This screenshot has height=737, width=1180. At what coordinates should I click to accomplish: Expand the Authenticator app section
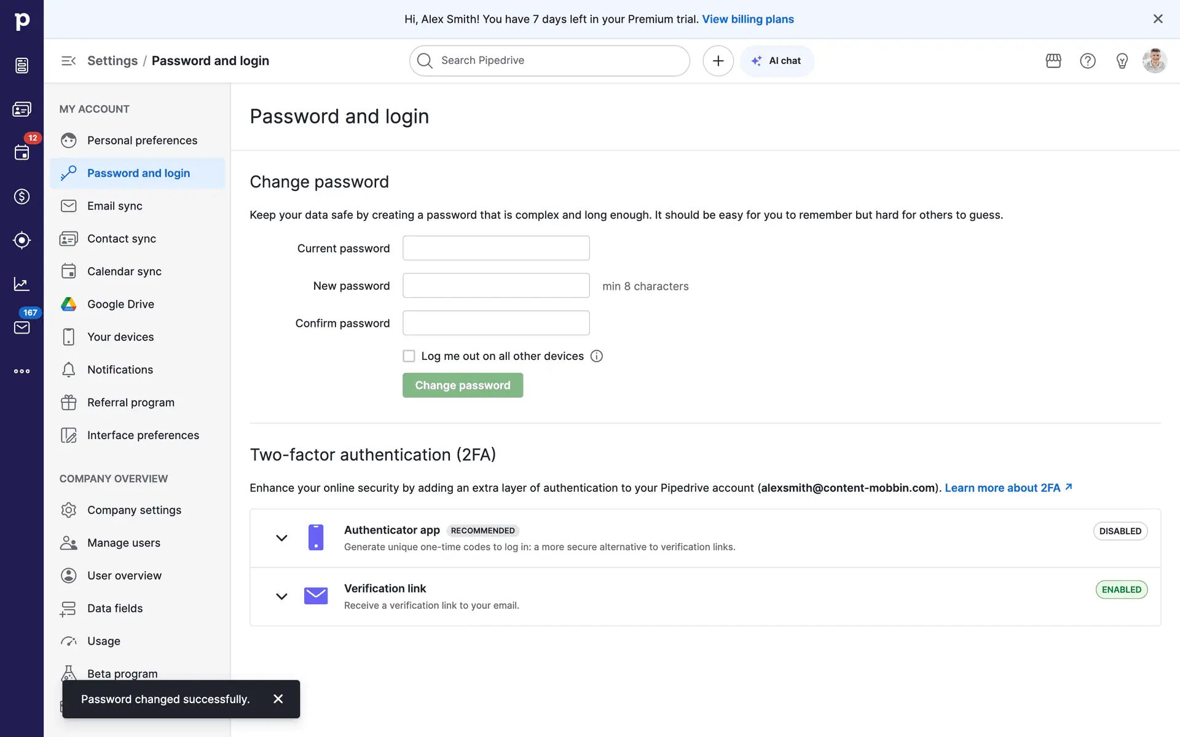[x=281, y=538]
